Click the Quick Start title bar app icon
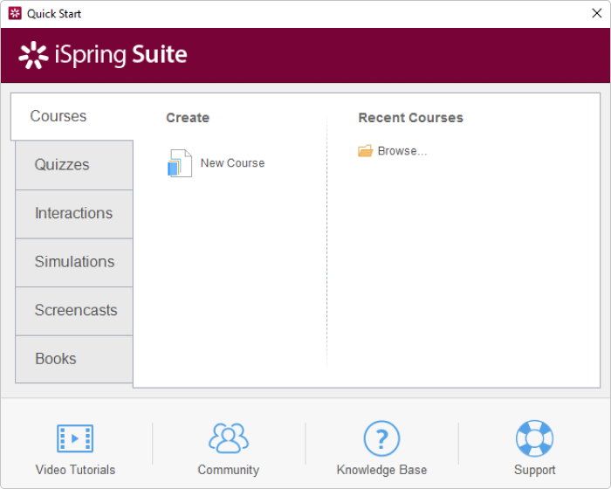Viewport: 611px width, 489px height. pyautogui.click(x=15, y=13)
